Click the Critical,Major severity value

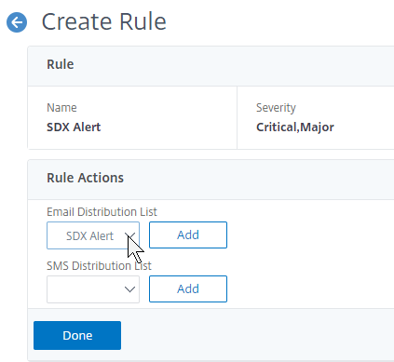(x=295, y=127)
